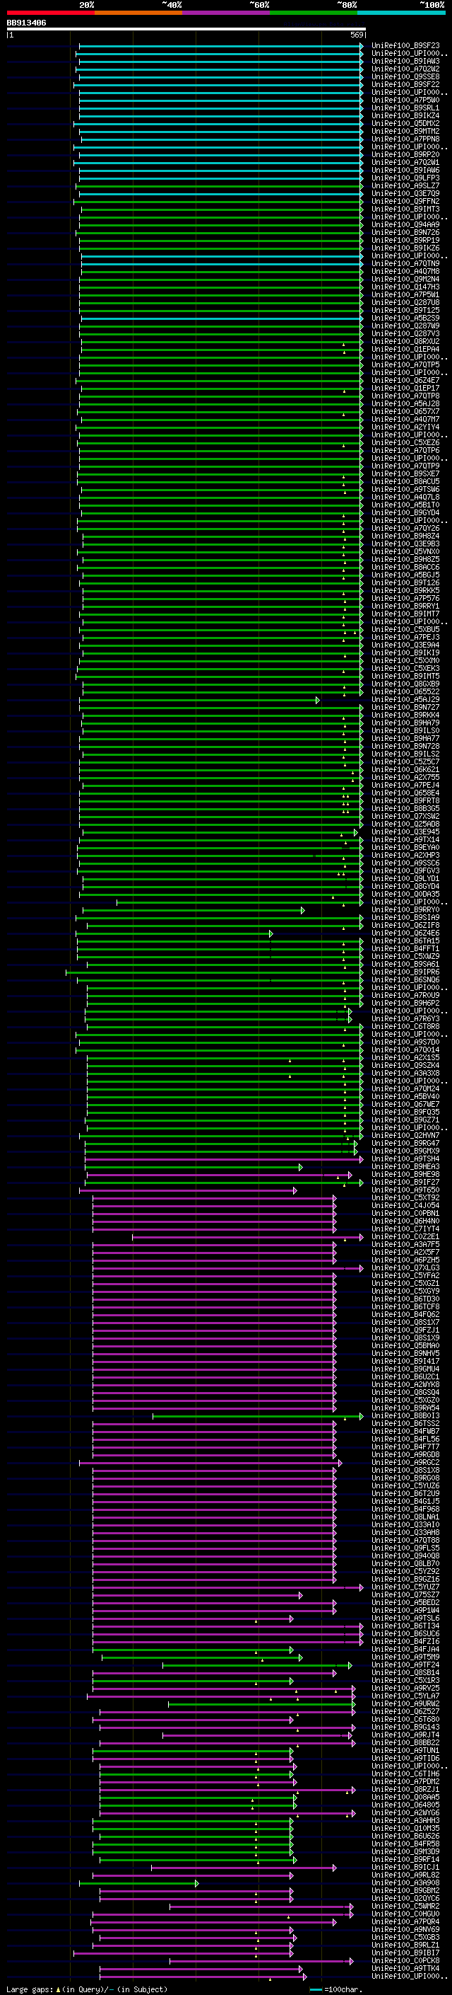
Task: Select label UniRef100_Q10M35
Action: (x=405, y=1828)
